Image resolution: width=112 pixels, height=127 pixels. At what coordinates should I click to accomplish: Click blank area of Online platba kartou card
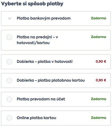click(74, 118)
